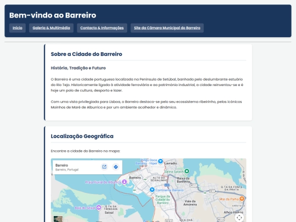Open Contacto & Informações page

(102, 28)
